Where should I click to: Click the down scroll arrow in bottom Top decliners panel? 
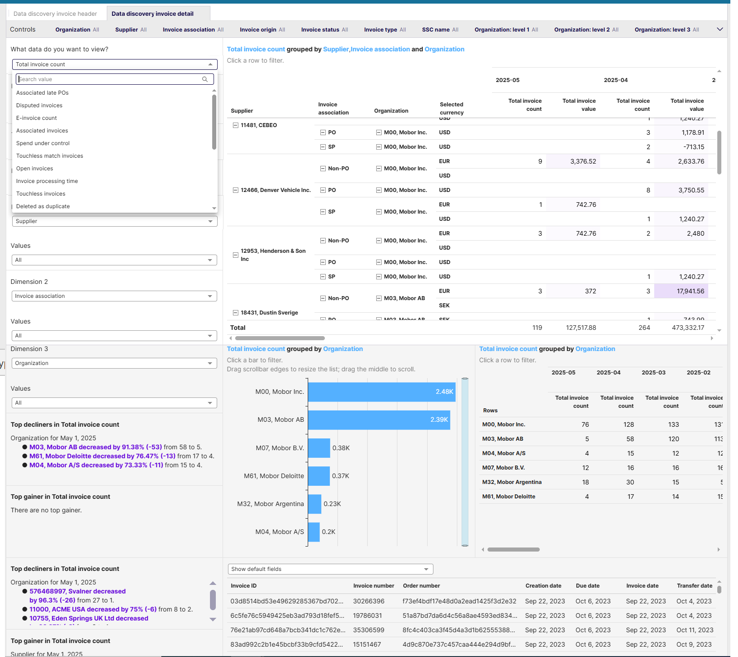coord(213,620)
